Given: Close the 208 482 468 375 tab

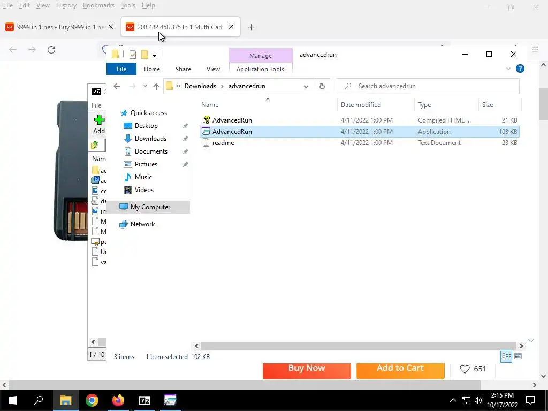Looking at the screenshot, I should [231, 27].
